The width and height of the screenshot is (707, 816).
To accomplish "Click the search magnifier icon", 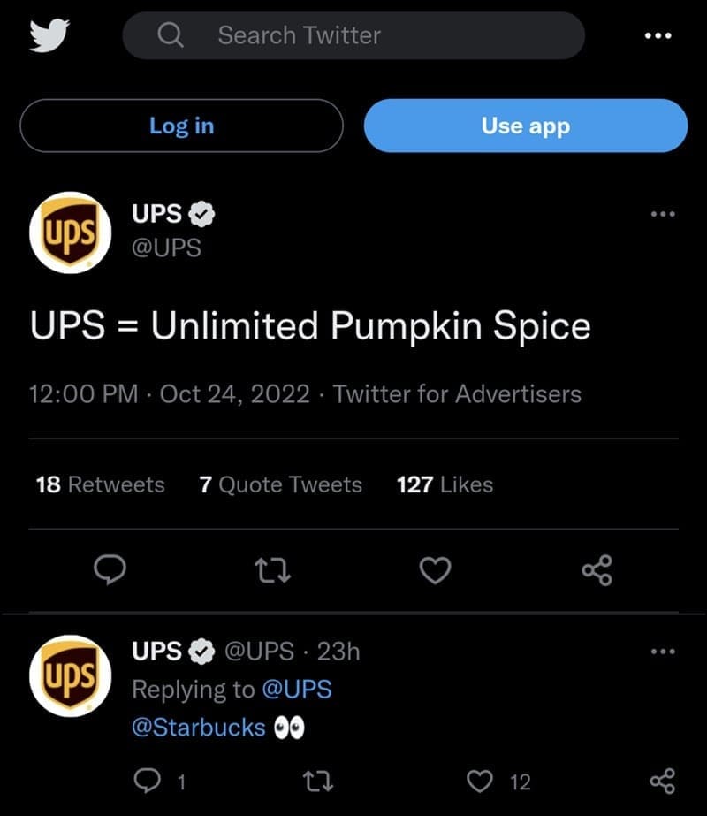I will [x=170, y=35].
